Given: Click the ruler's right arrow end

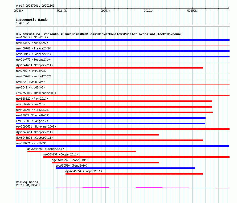Looking at the screenshot, I should pos(228,8).
